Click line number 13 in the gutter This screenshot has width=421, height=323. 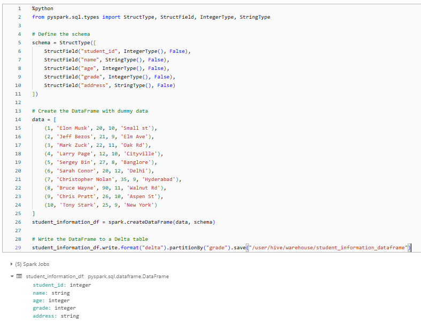coord(18,111)
